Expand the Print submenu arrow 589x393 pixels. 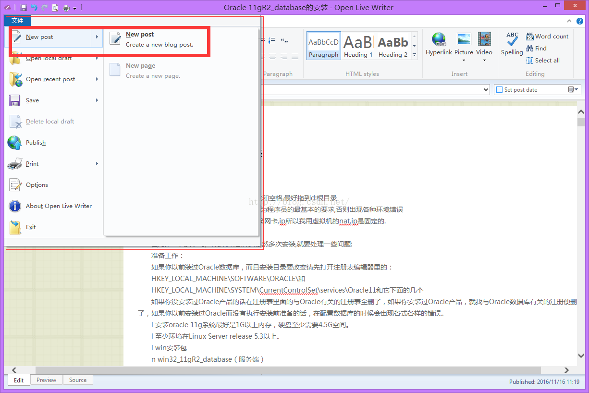(x=97, y=164)
